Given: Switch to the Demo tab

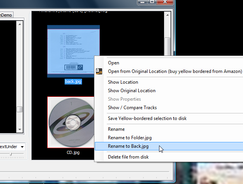Looking at the screenshot, I should [x=6, y=15].
